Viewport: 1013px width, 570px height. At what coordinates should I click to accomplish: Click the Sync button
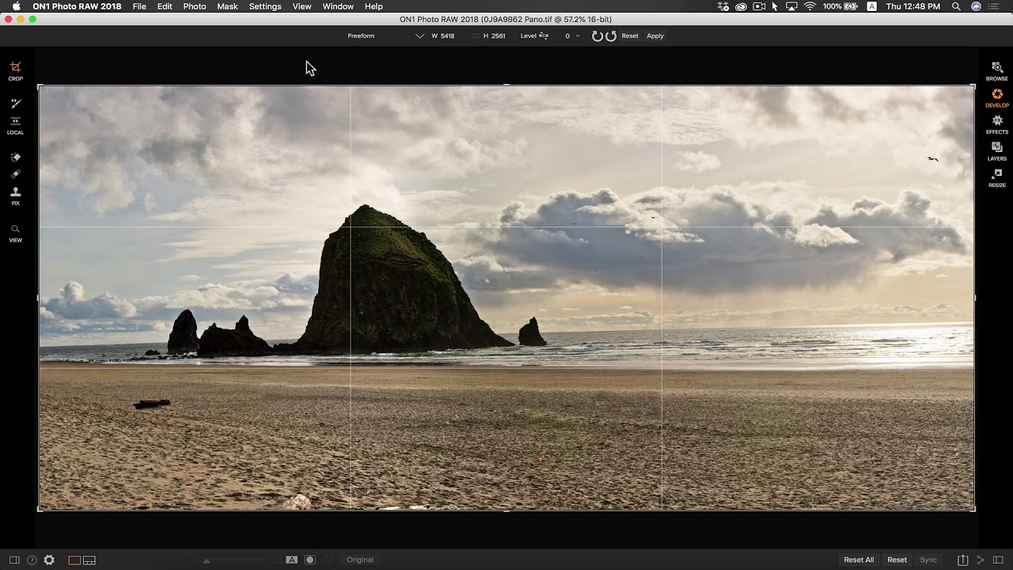coord(928,560)
